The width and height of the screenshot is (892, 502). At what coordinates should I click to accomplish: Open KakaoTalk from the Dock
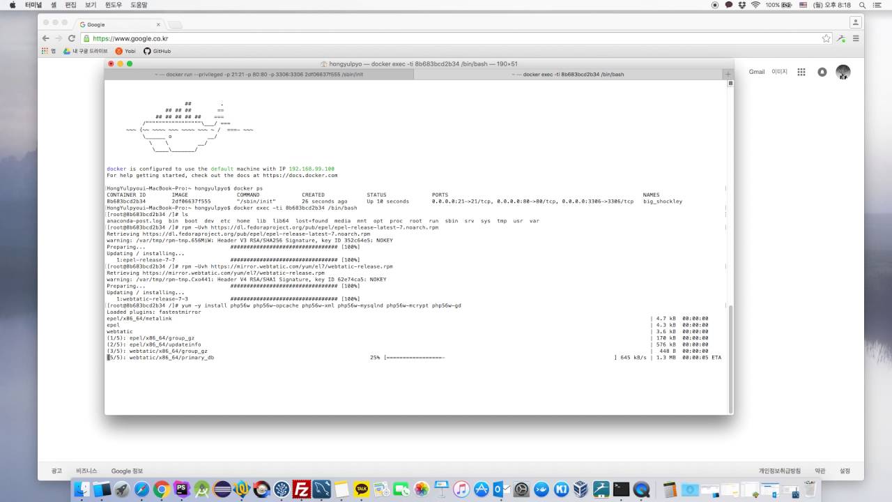point(362,489)
